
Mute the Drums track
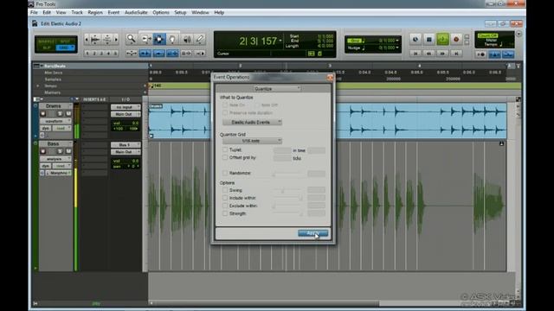pos(68,113)
